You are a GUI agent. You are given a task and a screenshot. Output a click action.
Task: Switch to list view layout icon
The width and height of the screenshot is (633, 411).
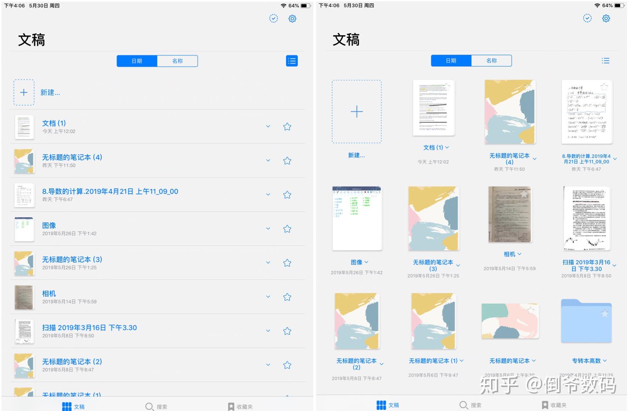click(291, 61)
